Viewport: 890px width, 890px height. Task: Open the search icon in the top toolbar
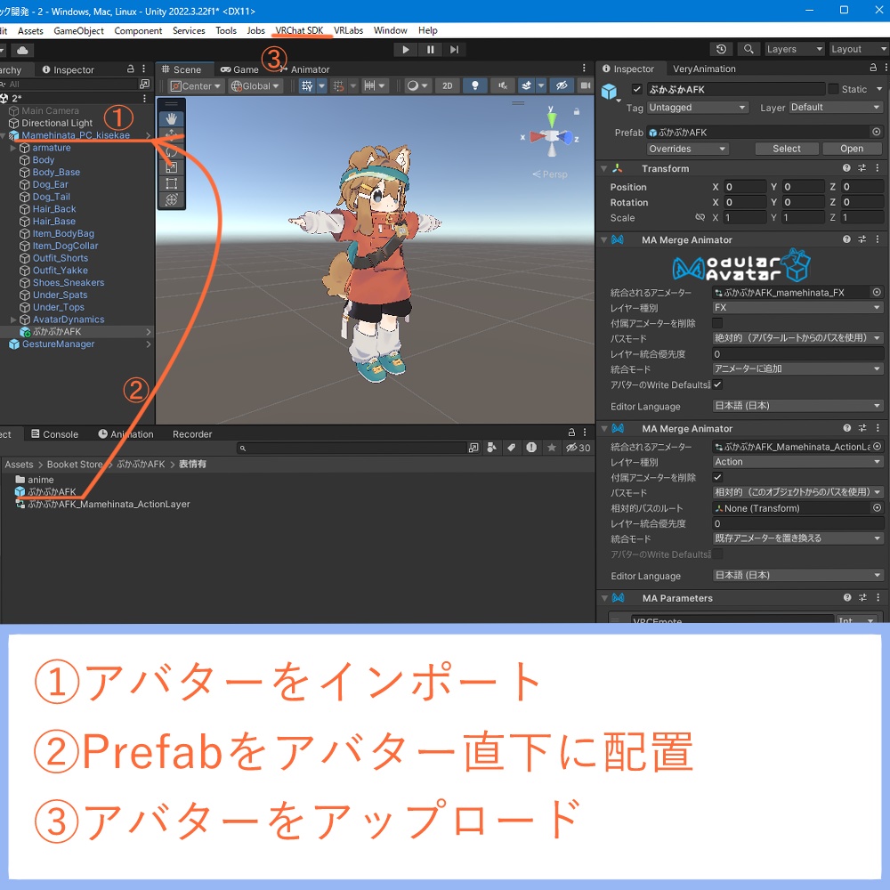click(x=748, y=49)
